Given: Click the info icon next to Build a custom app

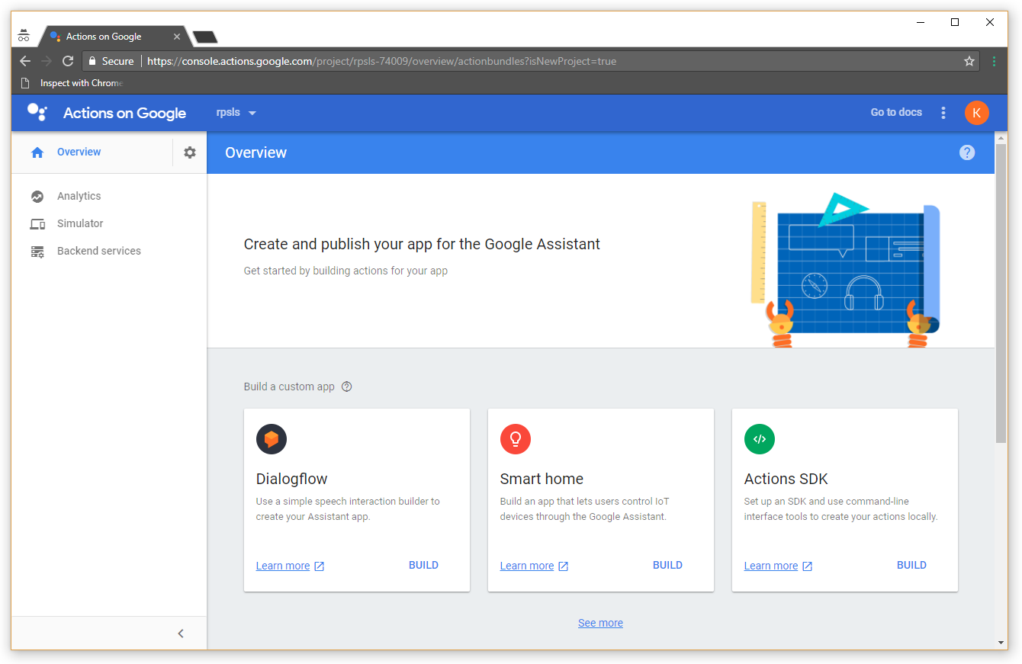Looking at the screenshot, I should tap(347, 387).
